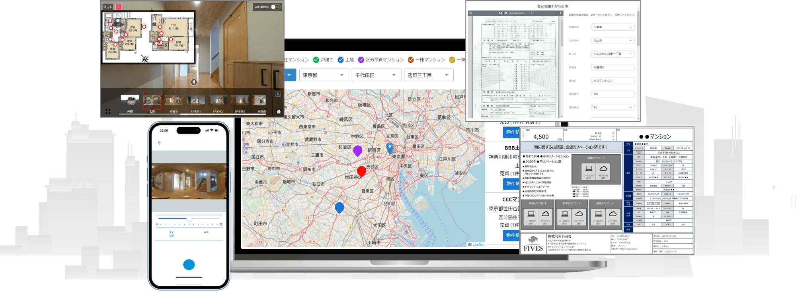Uncheck the 土地 checkbox
This screenshot has height=295, width=796.
pyautogui.click(x=341, y=60)
